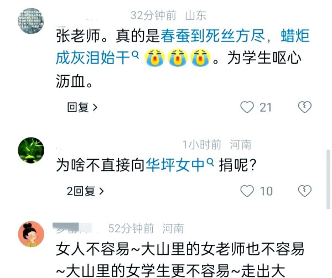332x278 pixels.
Task: Tap the comment text 为啥不直接向 捐呢
Action: 156,165
